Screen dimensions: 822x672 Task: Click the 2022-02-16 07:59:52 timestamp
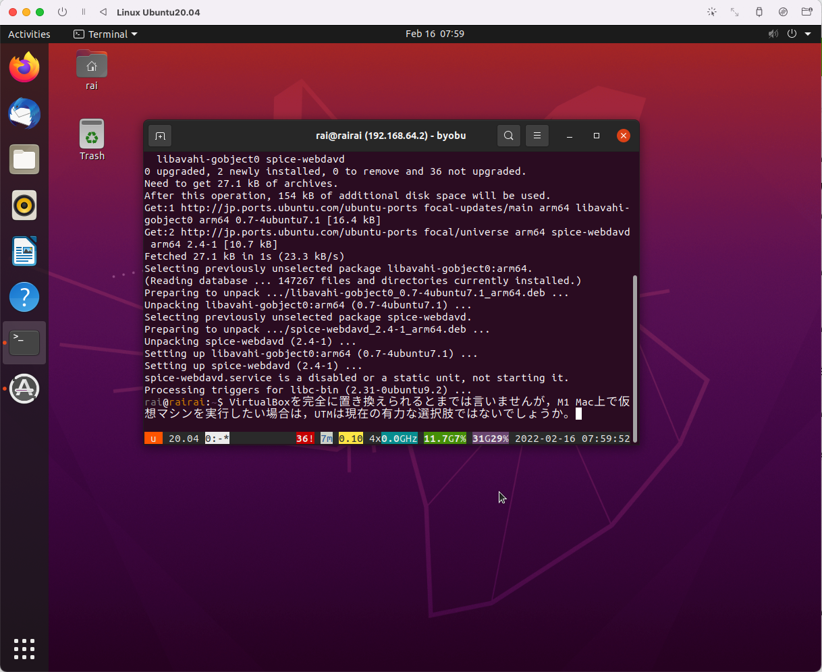point(572,439)
